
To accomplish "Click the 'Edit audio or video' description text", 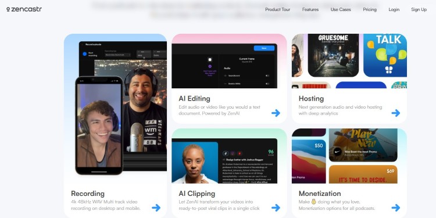I will click(219, 110).
